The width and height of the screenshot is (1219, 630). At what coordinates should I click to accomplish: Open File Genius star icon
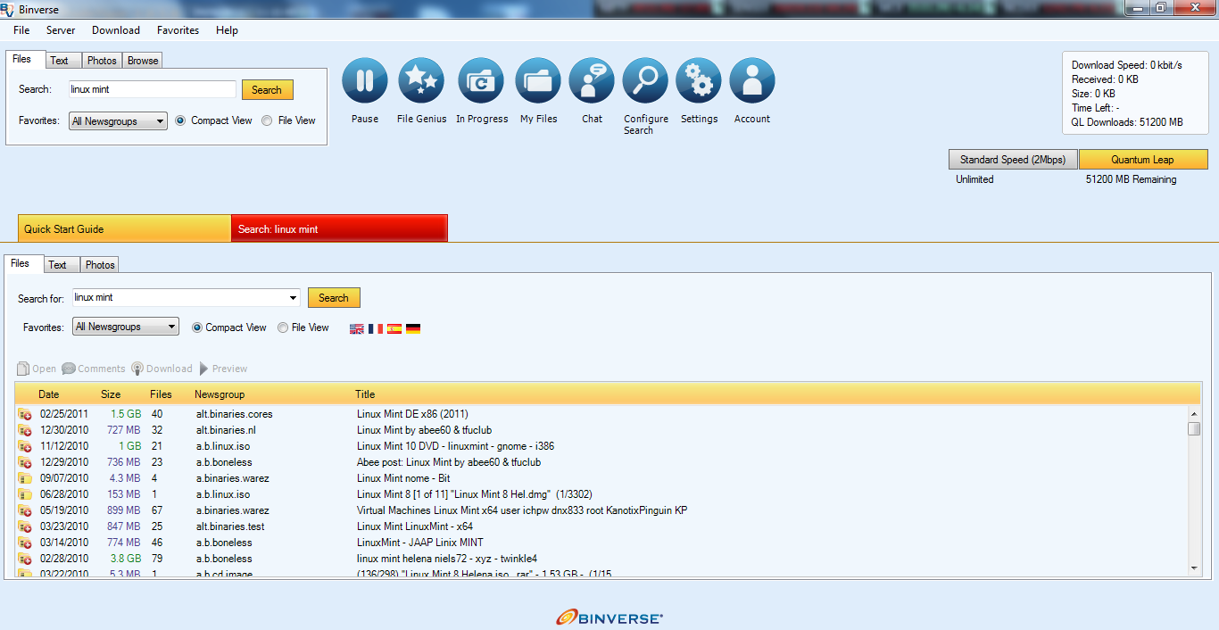(x=421, y=81)
